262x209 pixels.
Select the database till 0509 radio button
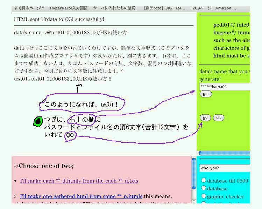(x=203, y=180)
